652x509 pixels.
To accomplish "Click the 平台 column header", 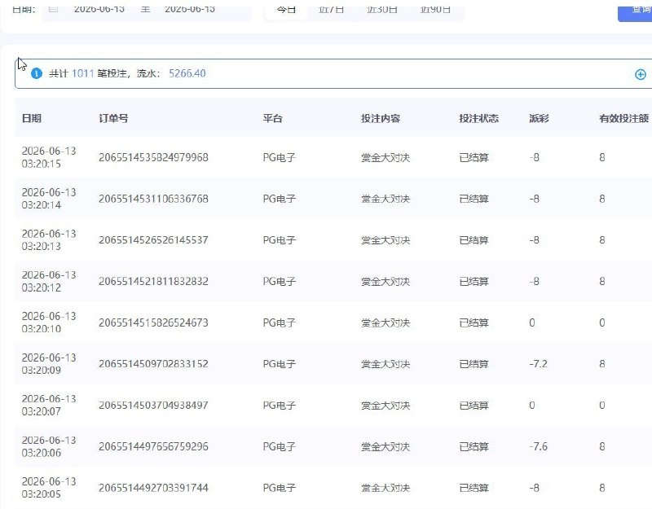I will tap(273, 118).
